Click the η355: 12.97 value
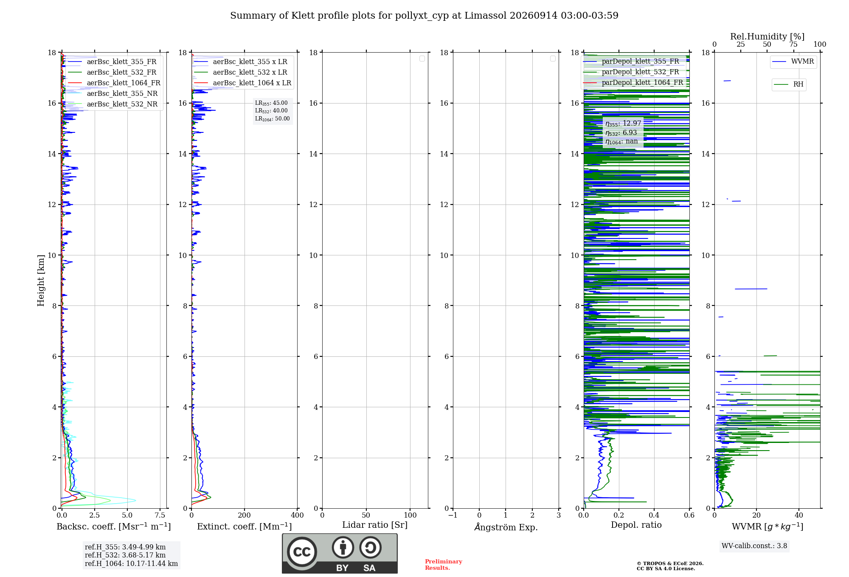 point(623,123)
